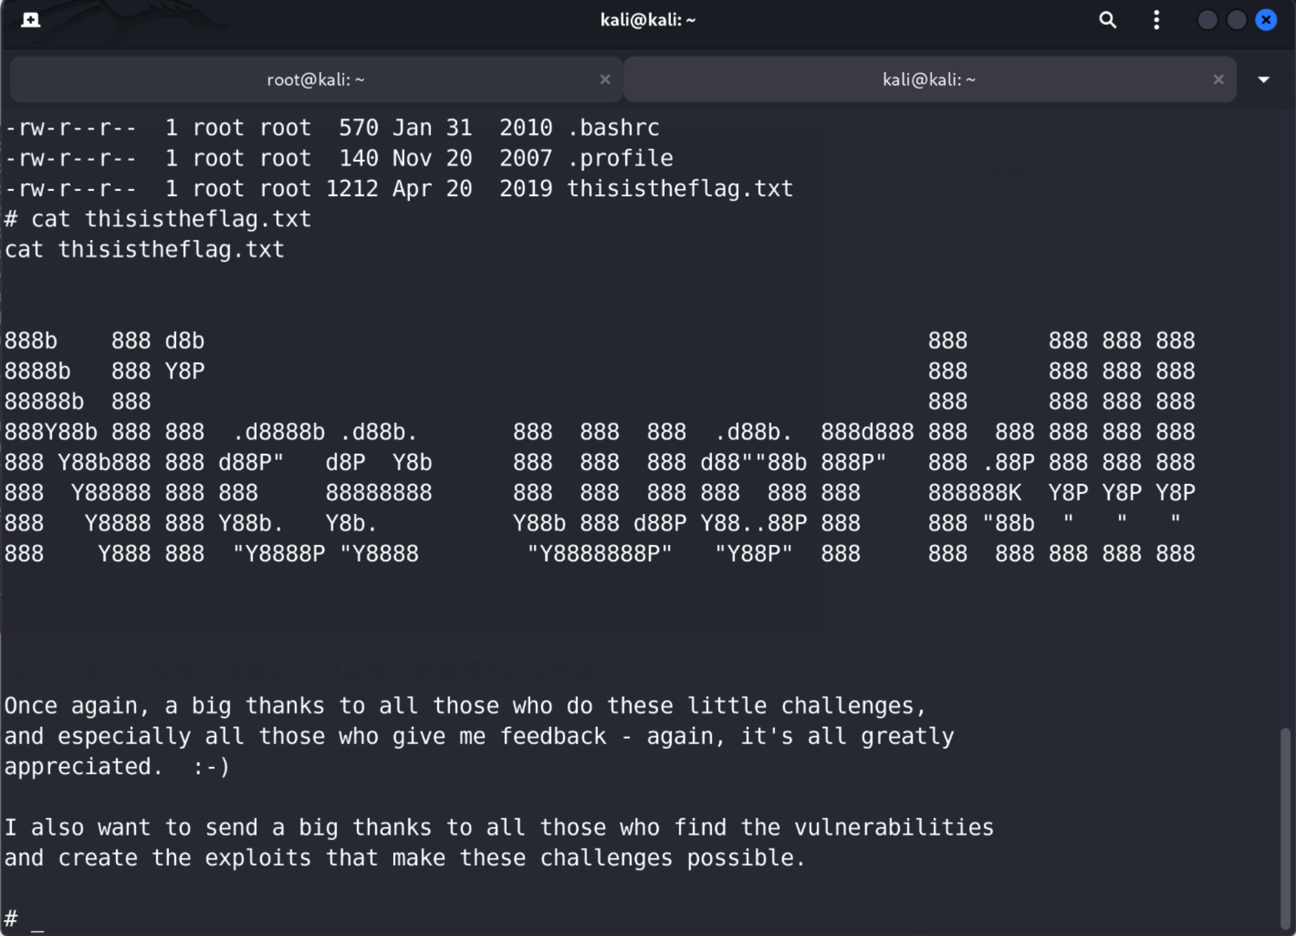The width and height of the screenshot is (1296, 936).
Task: Click 'and create the exploits' line
Action: click(405, 858)
